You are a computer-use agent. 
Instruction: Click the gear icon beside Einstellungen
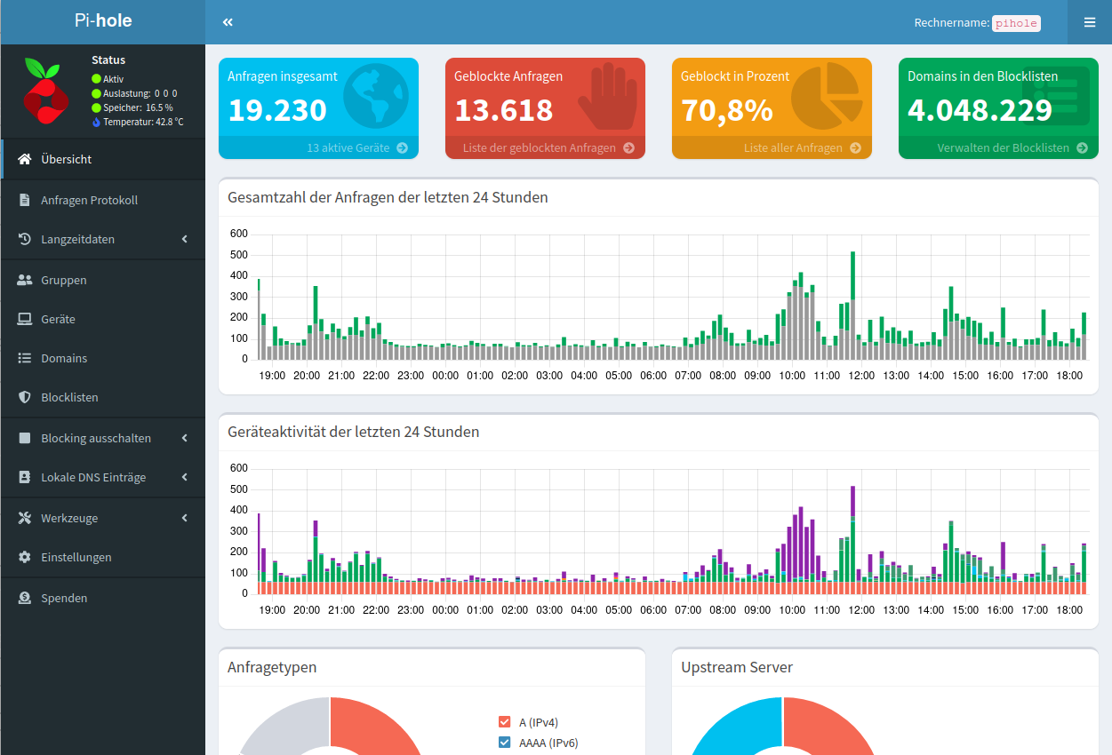25,557
